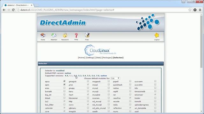Open the Help question mark icon
The image size is (204, 114).
click(76, 37)
